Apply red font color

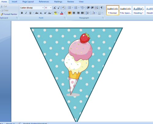click(62, 13)
